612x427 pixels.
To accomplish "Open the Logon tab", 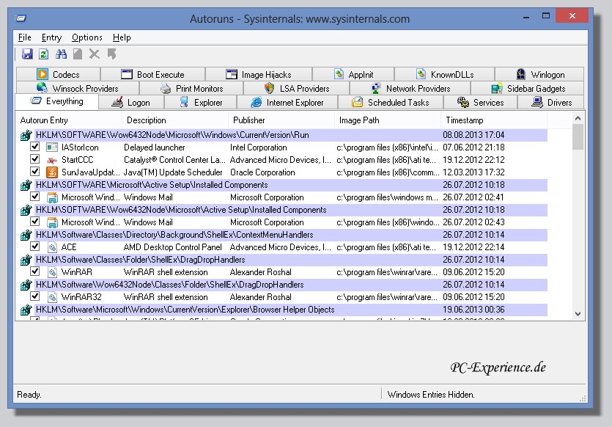I will tap(130, 103).
